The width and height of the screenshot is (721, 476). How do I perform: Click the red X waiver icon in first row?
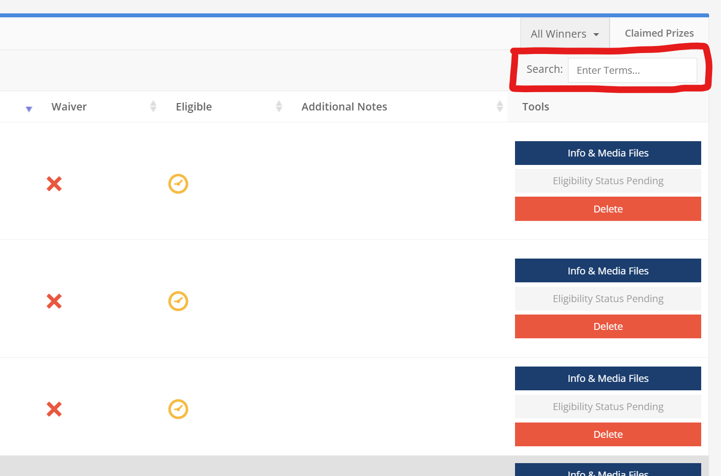click(x=54, y=184)
